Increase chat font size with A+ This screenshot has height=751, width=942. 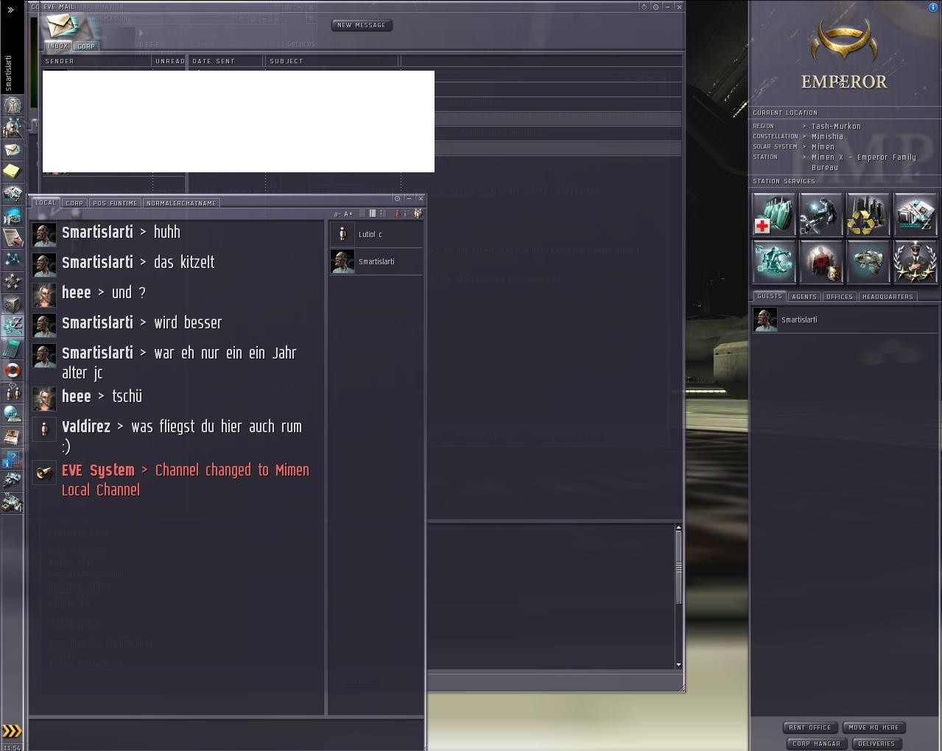click(x=348, y=214)
